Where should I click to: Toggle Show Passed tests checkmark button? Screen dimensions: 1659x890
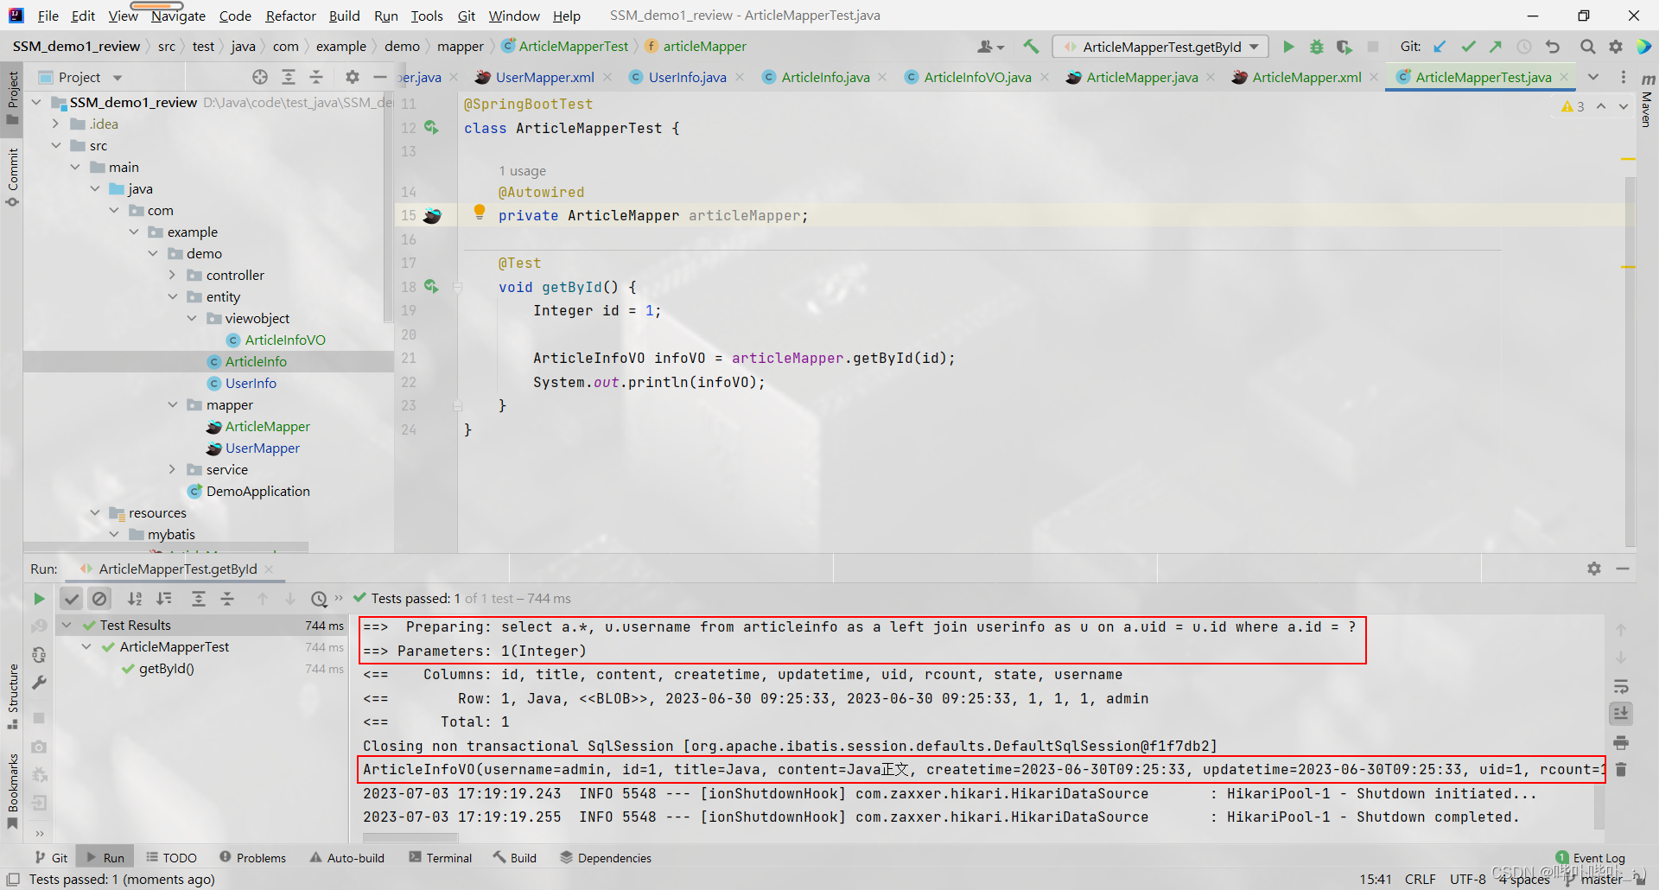[x=72, y=598]
